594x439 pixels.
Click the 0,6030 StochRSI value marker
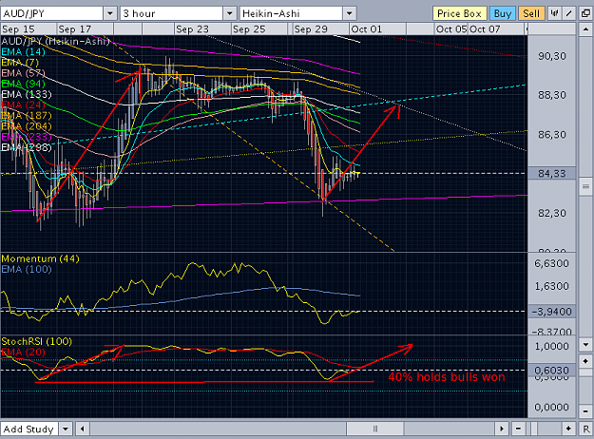coord(552,371)
